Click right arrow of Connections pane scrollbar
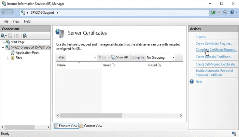This screenshot has width=239, height=137. (48, 127)
